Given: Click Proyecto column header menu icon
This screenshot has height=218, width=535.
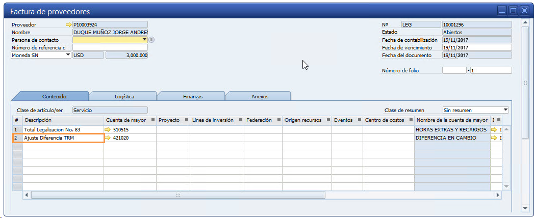Looking at the screenshot, I should [x=186, y=120].
